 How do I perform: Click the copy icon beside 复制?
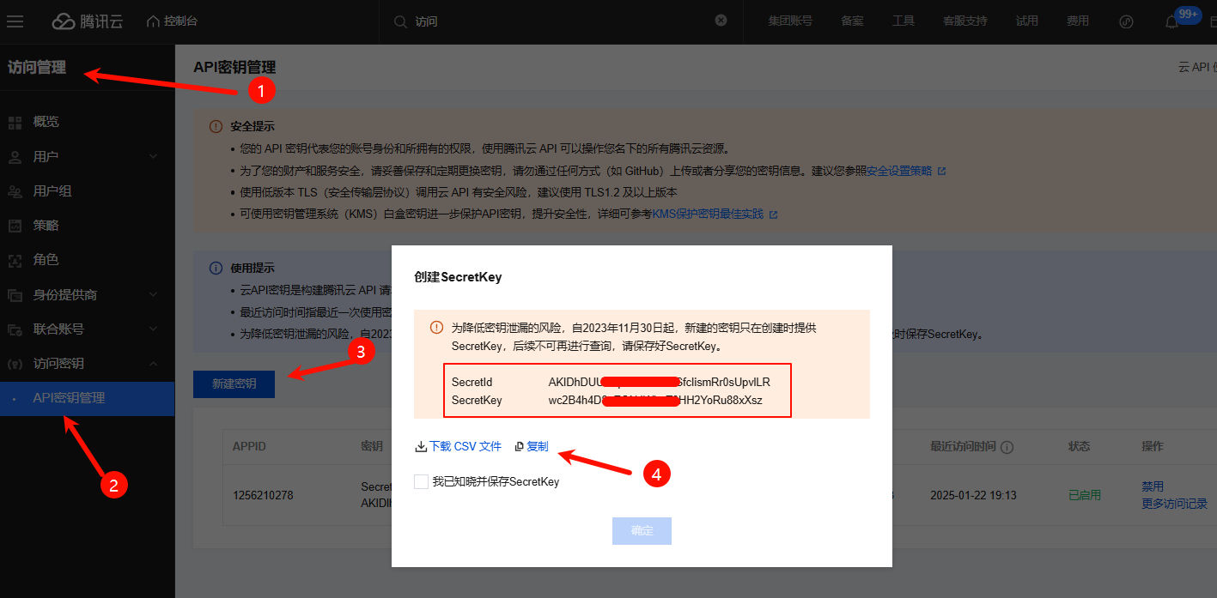coord(519,447)
